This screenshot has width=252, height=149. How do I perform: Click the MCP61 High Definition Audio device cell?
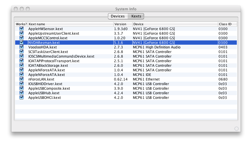click(x=157, y=47)
